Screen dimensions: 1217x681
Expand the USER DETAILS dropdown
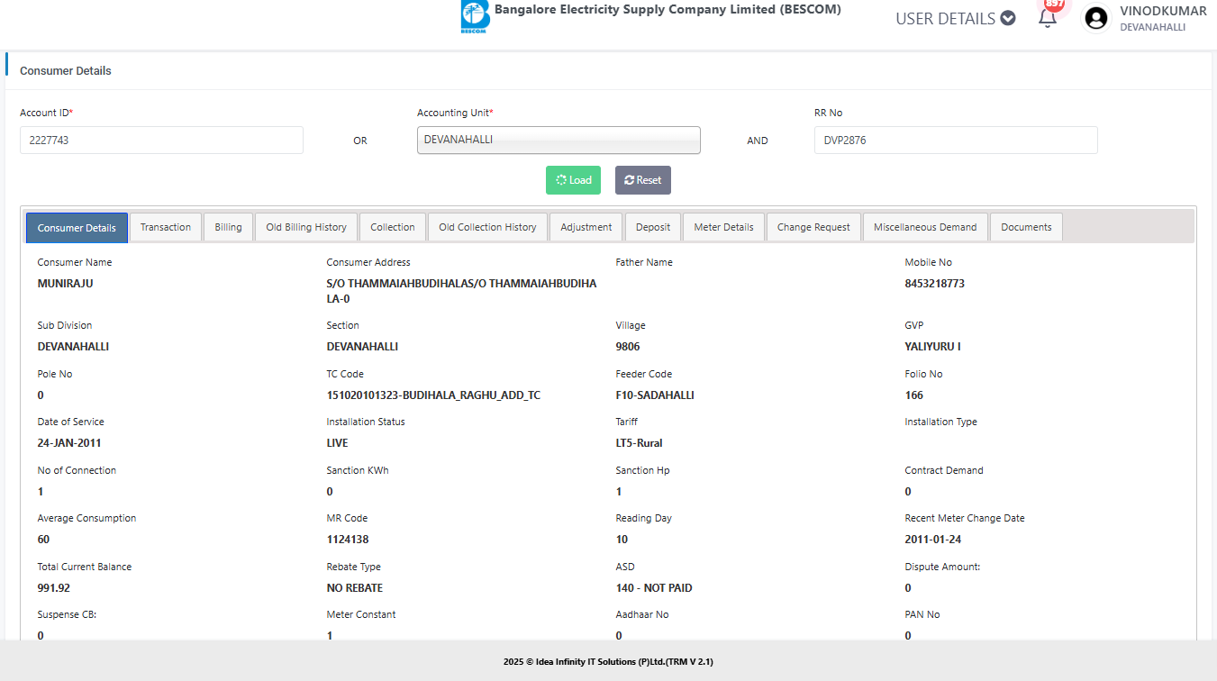click(955, 18)
